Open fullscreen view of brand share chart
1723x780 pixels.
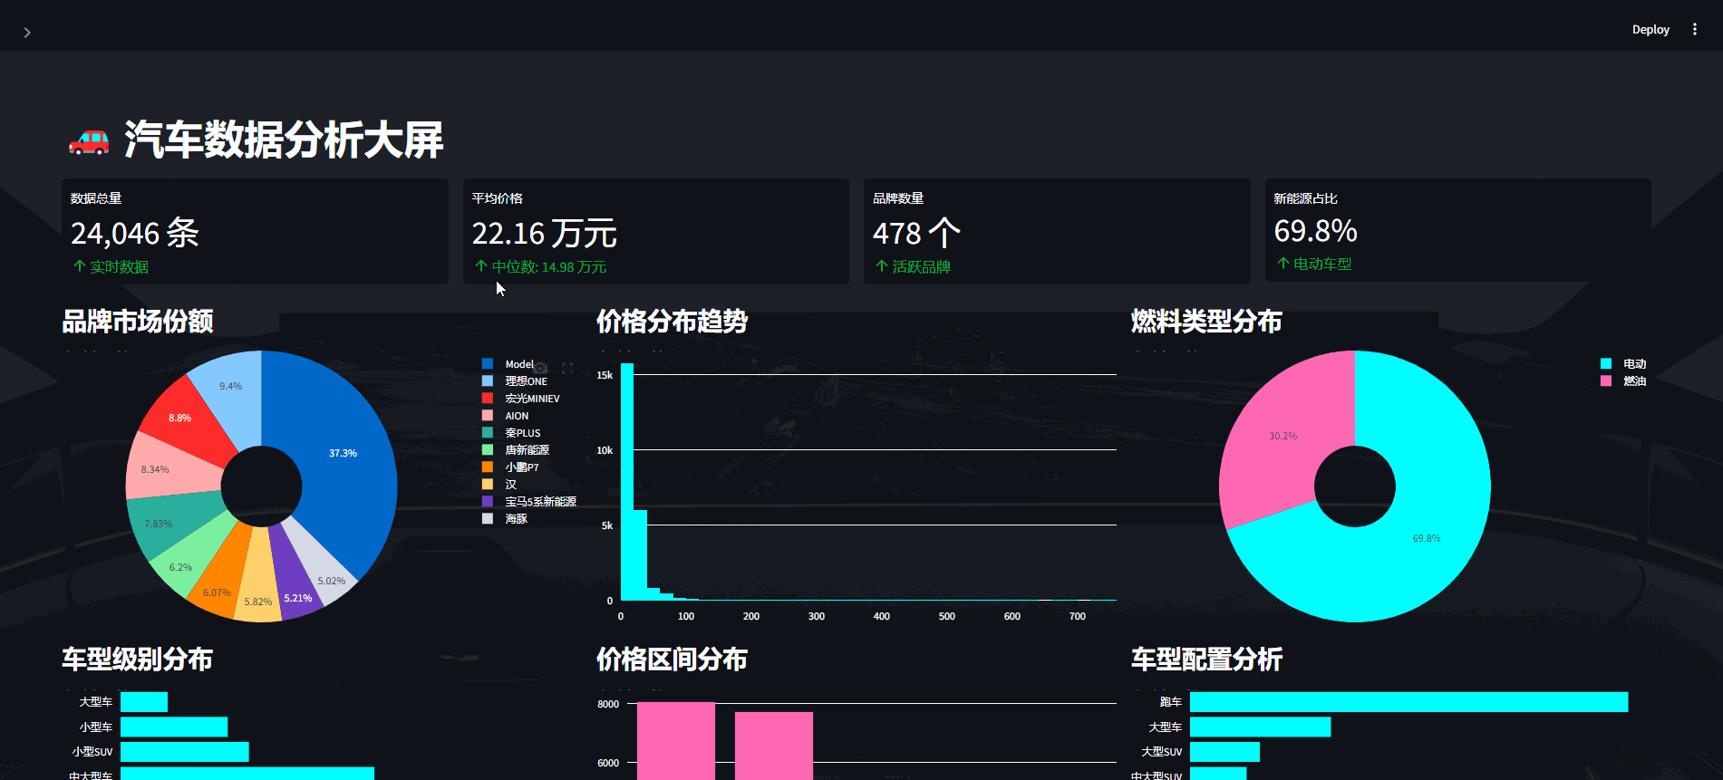pyautogui.click(x=567, y=368)
